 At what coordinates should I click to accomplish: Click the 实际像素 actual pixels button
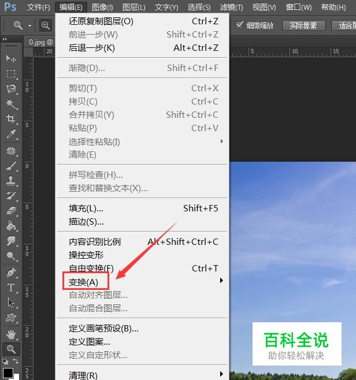(303, 25)
